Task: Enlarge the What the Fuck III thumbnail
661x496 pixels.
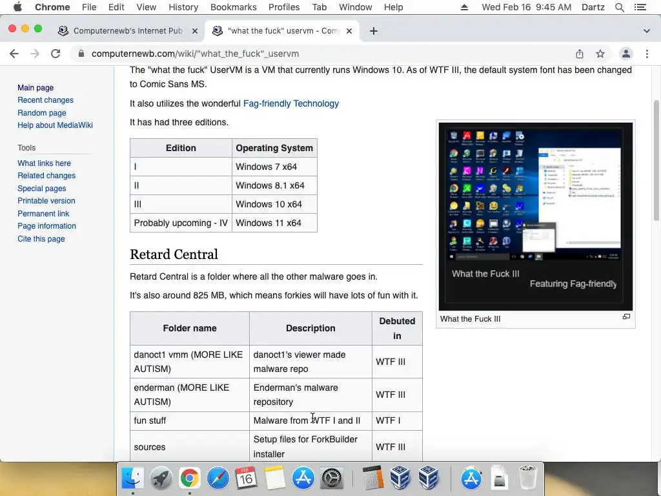Action: point(626,316)
